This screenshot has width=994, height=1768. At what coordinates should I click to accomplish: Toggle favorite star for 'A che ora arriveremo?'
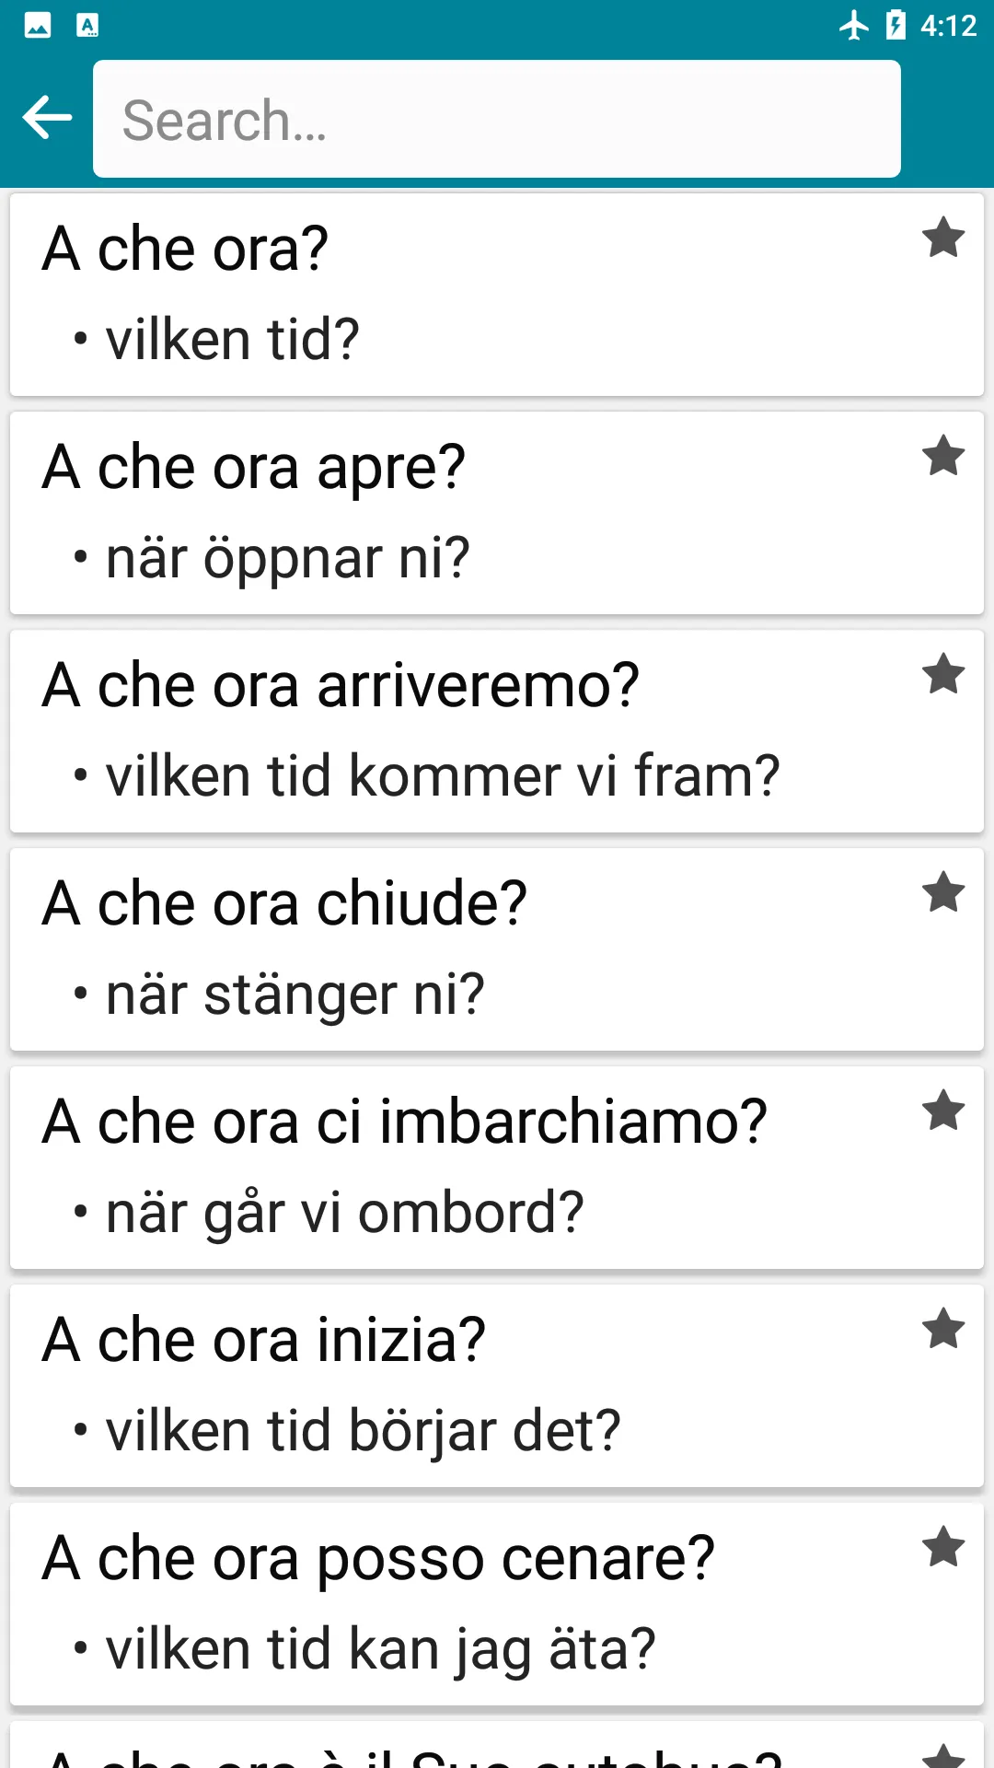(x=943, y=675)
